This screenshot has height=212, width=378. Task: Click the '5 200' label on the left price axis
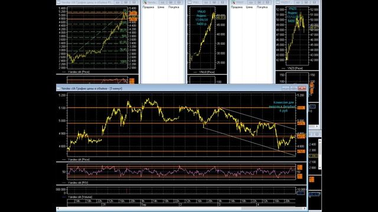(62, 95)
